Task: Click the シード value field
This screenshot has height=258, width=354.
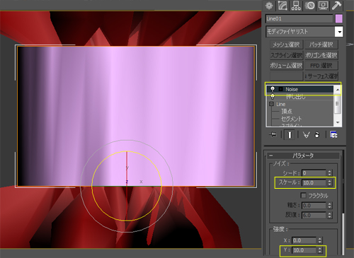Action: tap(314, 173)
